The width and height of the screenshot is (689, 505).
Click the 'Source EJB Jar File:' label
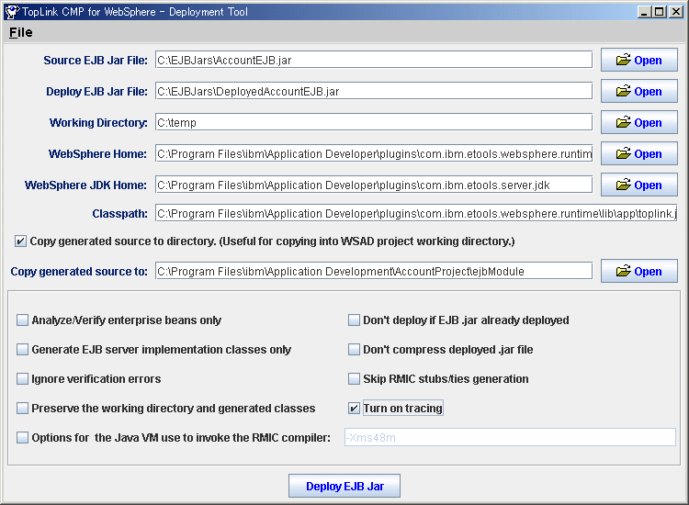coord(96,61)
